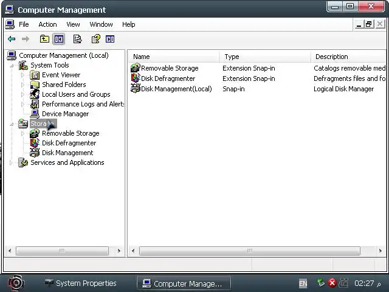The height and width of the screenshot is (292, 389).
Task: Click 'Logical Disk Manager' description text
Action: pyautogui.click(x=343, y=89)
